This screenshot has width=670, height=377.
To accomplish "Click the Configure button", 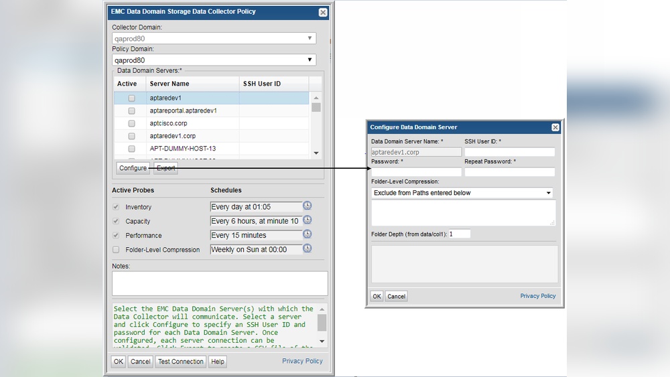I will pos(133,168).
